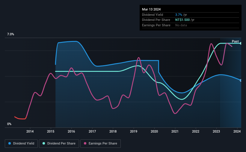Select the 2021 axis label
This screenshot has width=246, height=152.
pos(175,131)
